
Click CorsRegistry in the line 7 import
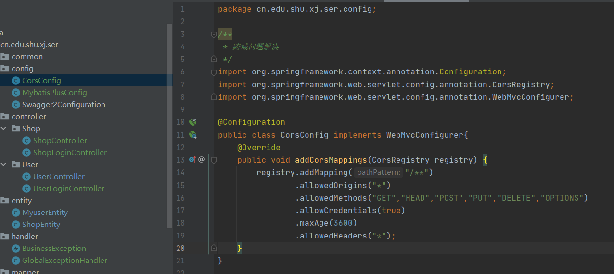point(521,84)
